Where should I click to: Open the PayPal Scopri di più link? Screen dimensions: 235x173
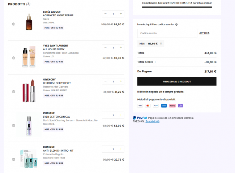point(153,121)
